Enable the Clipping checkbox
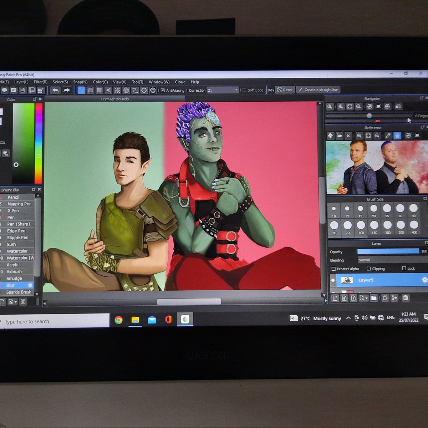428x428 pixels. [x=369, y=269]
